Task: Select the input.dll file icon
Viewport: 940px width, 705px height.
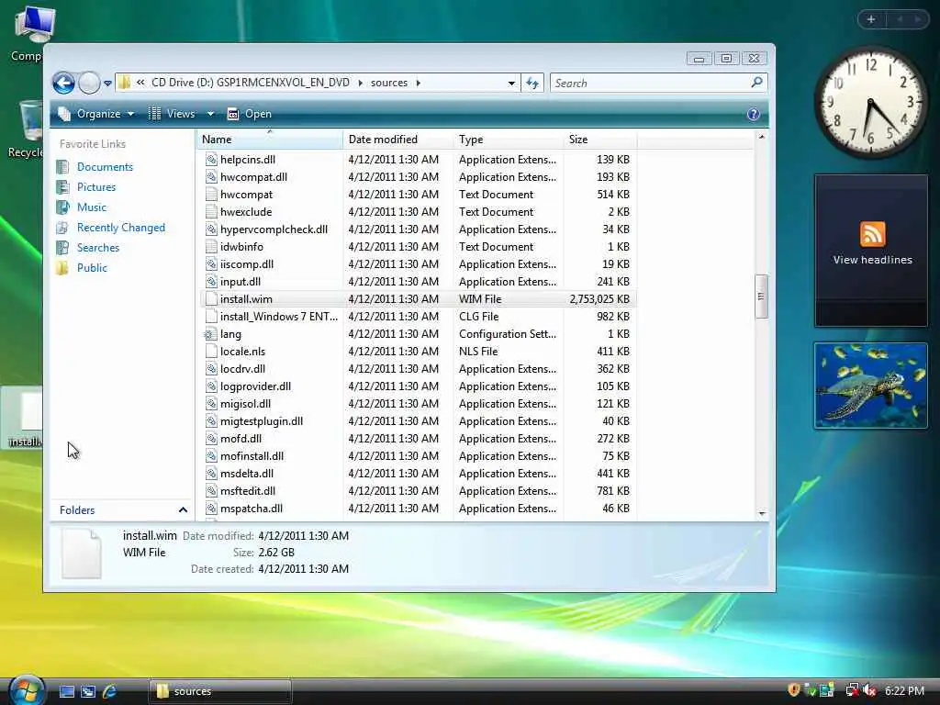Action: (x=211, y=281)
